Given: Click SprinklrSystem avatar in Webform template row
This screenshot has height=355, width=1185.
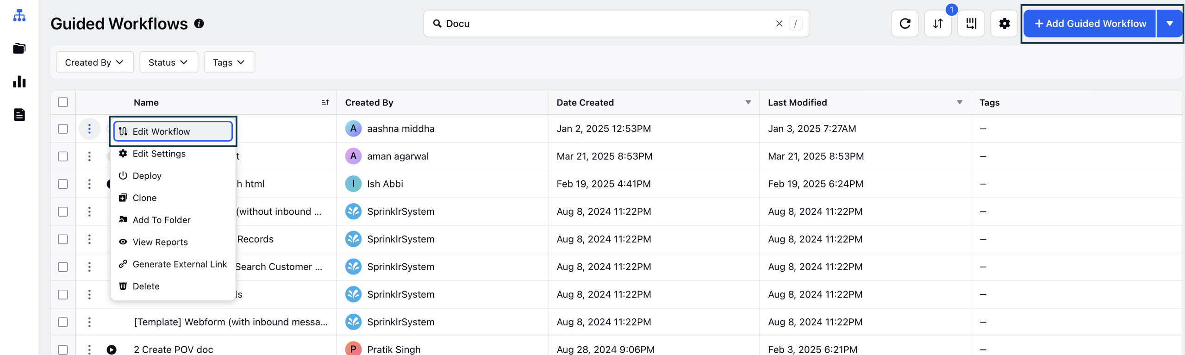Looking at the screenshot, I should pyautogui.click(x=353, y=322).
